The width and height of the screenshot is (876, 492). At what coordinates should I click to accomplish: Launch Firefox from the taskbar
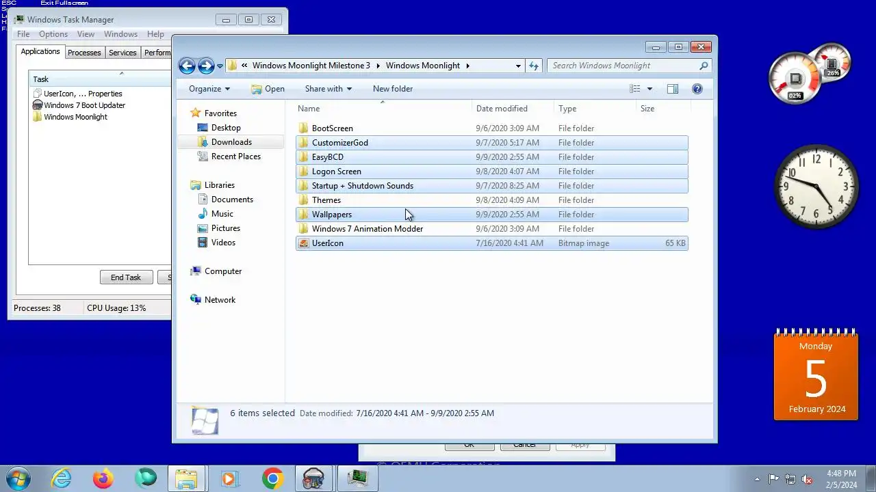(103, 478)
